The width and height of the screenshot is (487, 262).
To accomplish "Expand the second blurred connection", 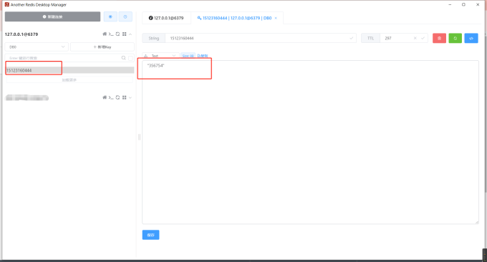I will pos(130,97).
